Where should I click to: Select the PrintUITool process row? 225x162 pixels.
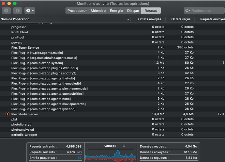(112, 32)
